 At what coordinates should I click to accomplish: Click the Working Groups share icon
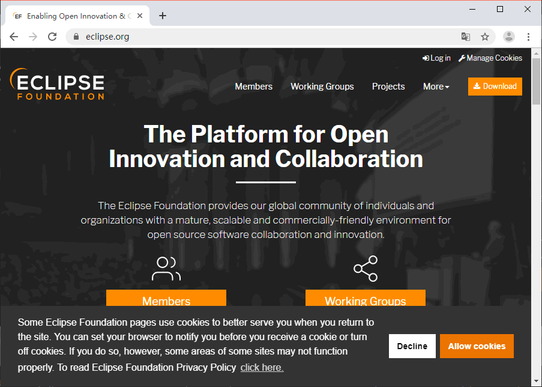pyautogui.click(x=366, y=269)
